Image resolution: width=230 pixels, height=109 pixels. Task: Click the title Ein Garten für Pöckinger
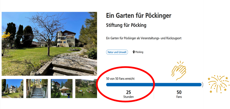tap(139, 16)
